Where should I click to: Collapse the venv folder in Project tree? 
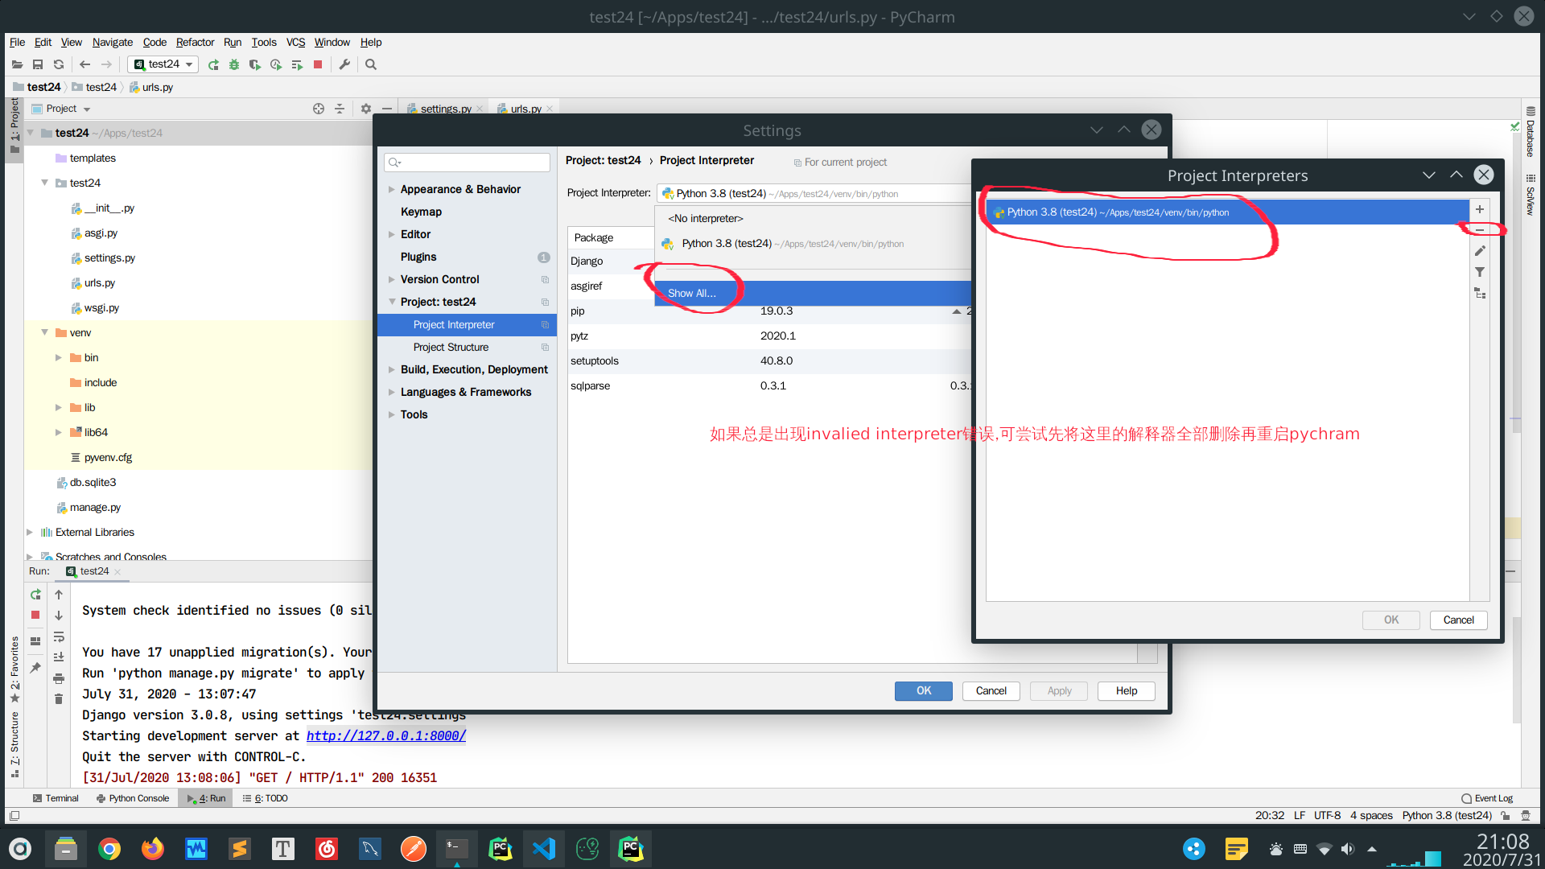(x=45, y=332)
